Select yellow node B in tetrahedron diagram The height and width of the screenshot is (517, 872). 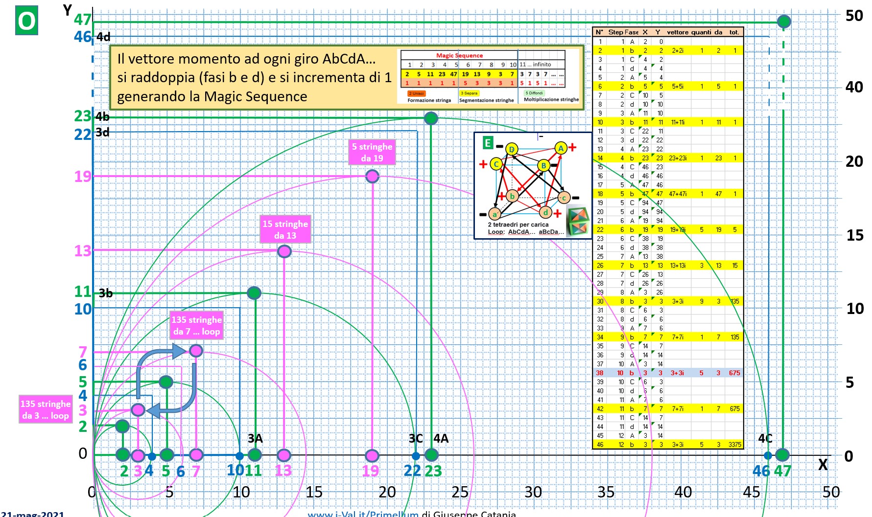tap(543, 165)
